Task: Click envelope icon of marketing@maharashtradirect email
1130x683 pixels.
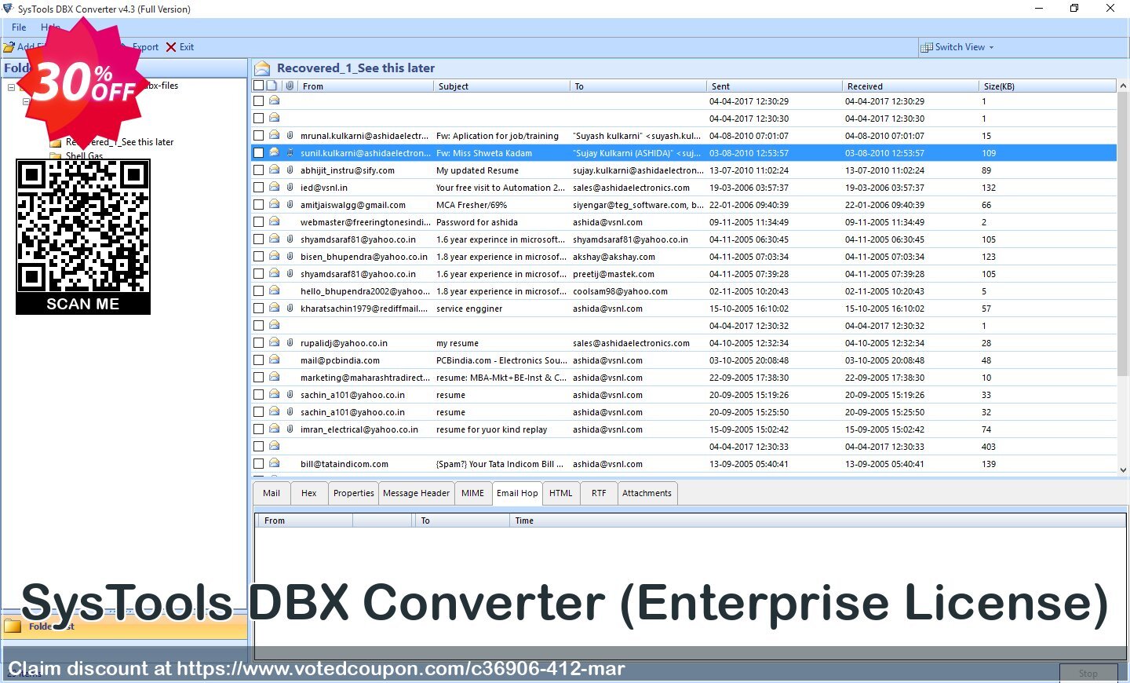Action: click(x=274, y=377)
